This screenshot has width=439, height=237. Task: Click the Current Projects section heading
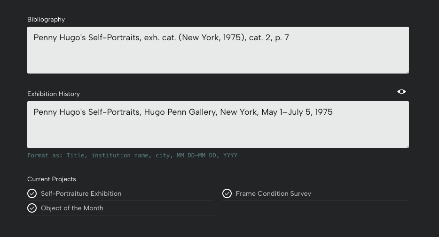pos(51,179)
